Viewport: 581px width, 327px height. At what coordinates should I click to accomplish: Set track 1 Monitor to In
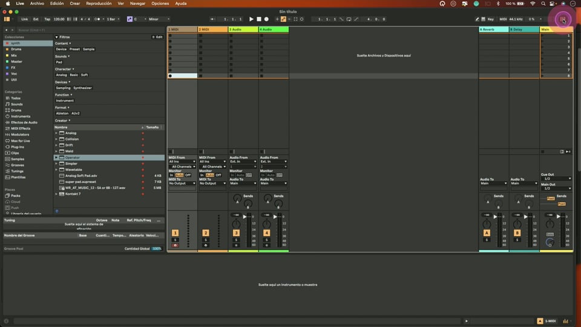tap(171, 175)
